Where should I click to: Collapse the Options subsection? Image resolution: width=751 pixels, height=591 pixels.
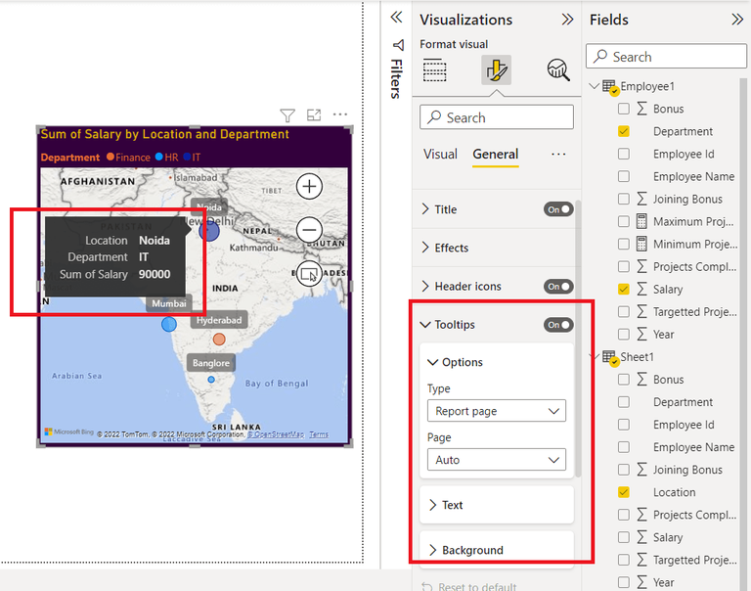click(432, 362)
